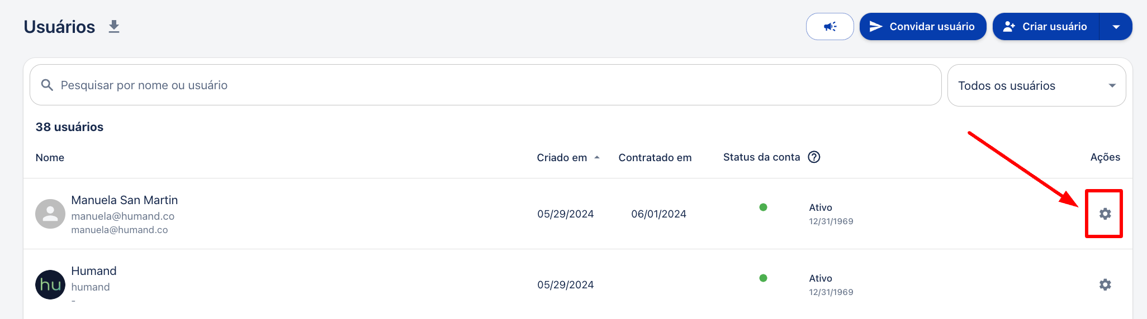The height and width of the screenshot is (319, 1147).
Task: Click the Status da conta column header
Action: (761, 157)
